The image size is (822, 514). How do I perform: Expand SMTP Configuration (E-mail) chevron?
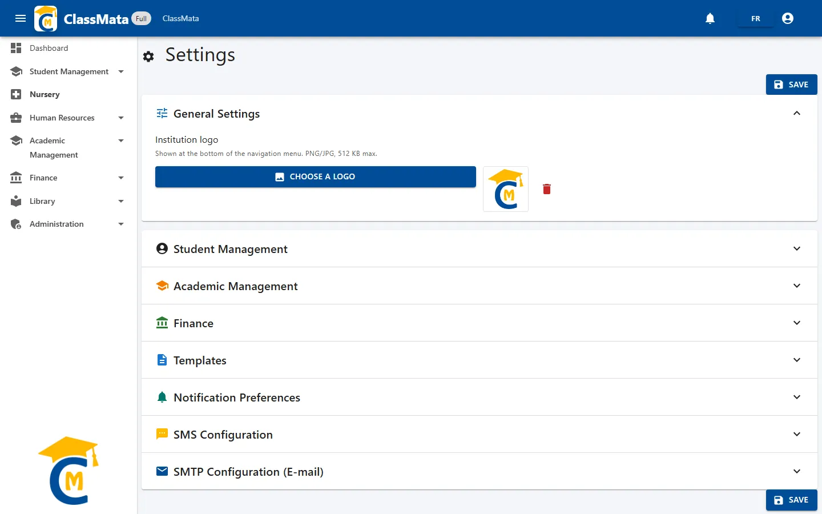797,471
